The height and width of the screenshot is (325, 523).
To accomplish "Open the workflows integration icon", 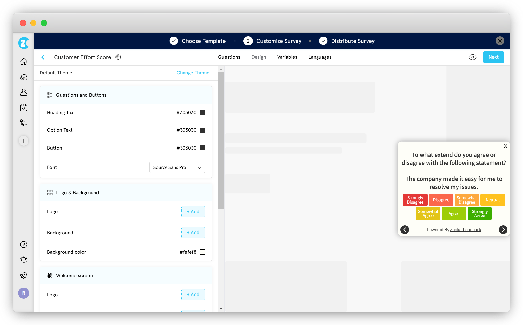I will 24,123.
